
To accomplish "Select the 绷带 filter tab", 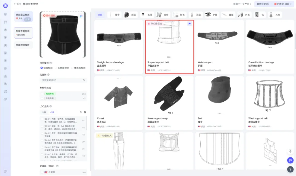I will click(163, 15).
